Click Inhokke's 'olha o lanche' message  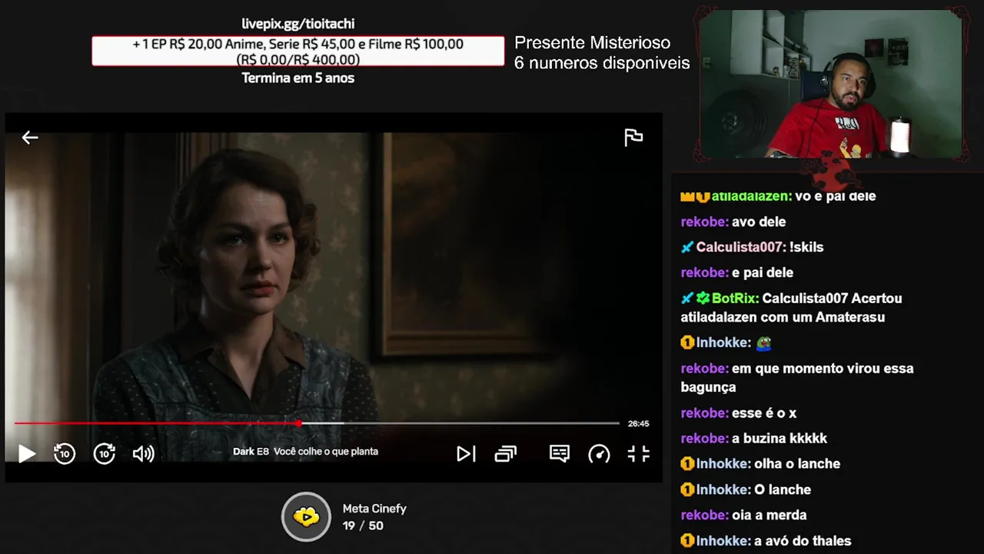[x=797, y=464]
